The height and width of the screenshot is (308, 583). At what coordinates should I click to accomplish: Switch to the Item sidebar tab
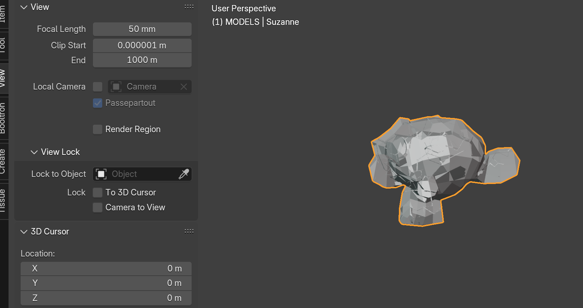point(4,14)
